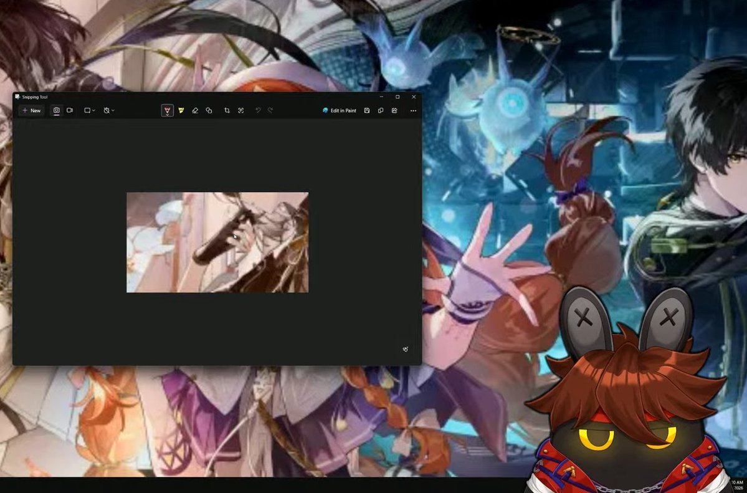Redo the last undone edit
The height and width of the screenshot is (493, 747).
tap(270, 110)
